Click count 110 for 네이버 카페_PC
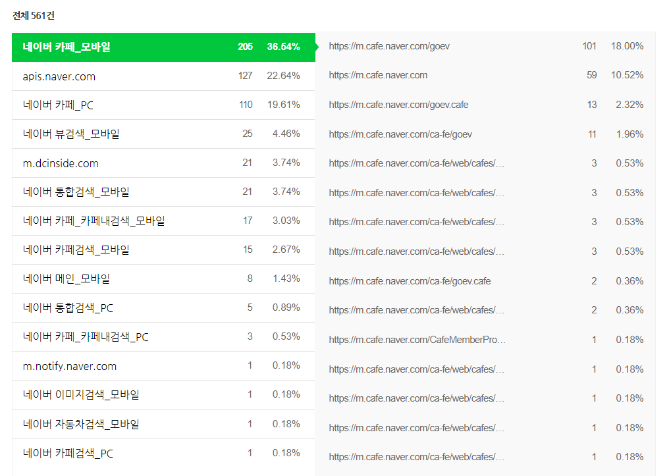Viewport: 669px width, 476px height. coord(246,105)
